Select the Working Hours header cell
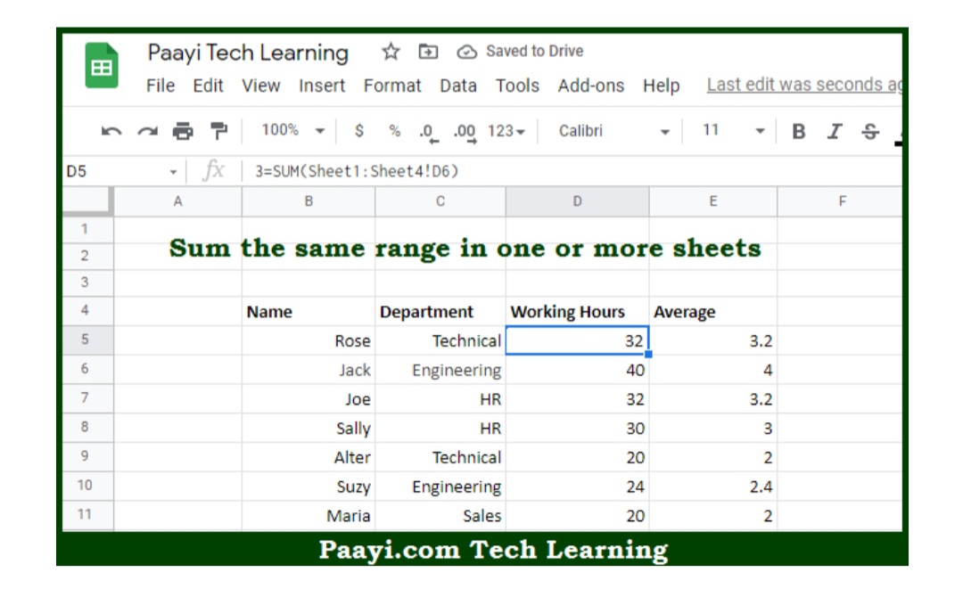This screenshot has width=963, height=597. (x=577, y=311)
